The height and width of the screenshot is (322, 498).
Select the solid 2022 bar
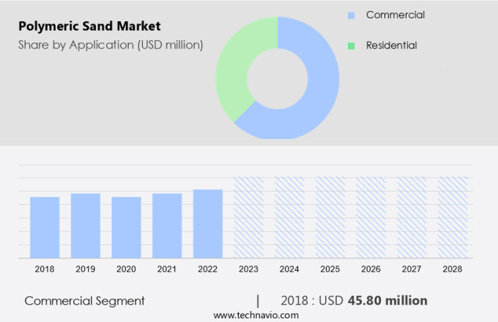pos(208,223)
